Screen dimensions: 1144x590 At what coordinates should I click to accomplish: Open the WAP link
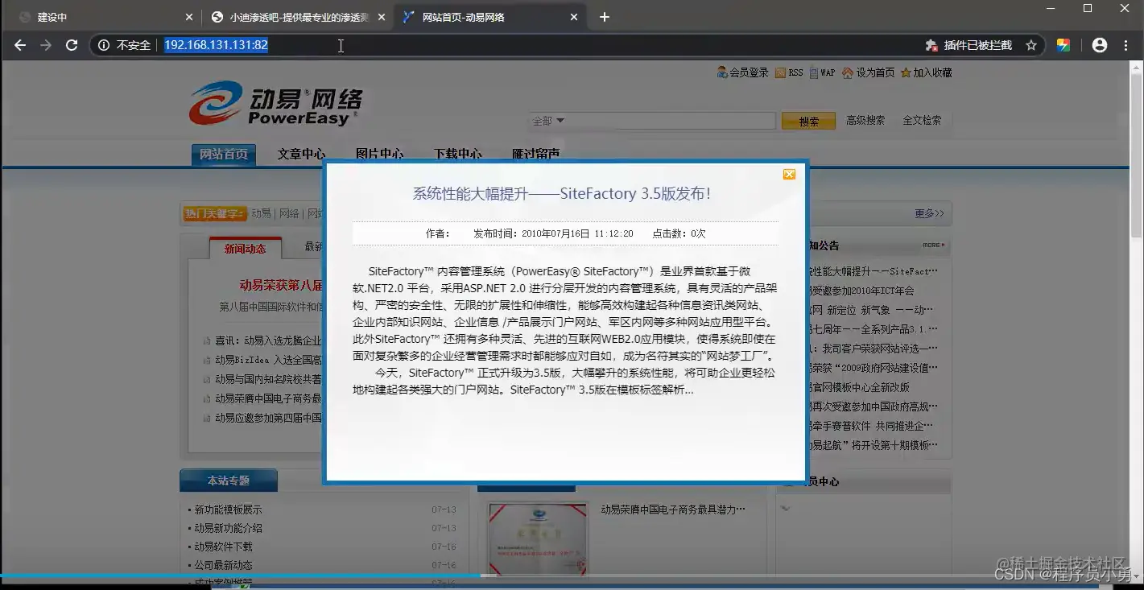point(823,72)
